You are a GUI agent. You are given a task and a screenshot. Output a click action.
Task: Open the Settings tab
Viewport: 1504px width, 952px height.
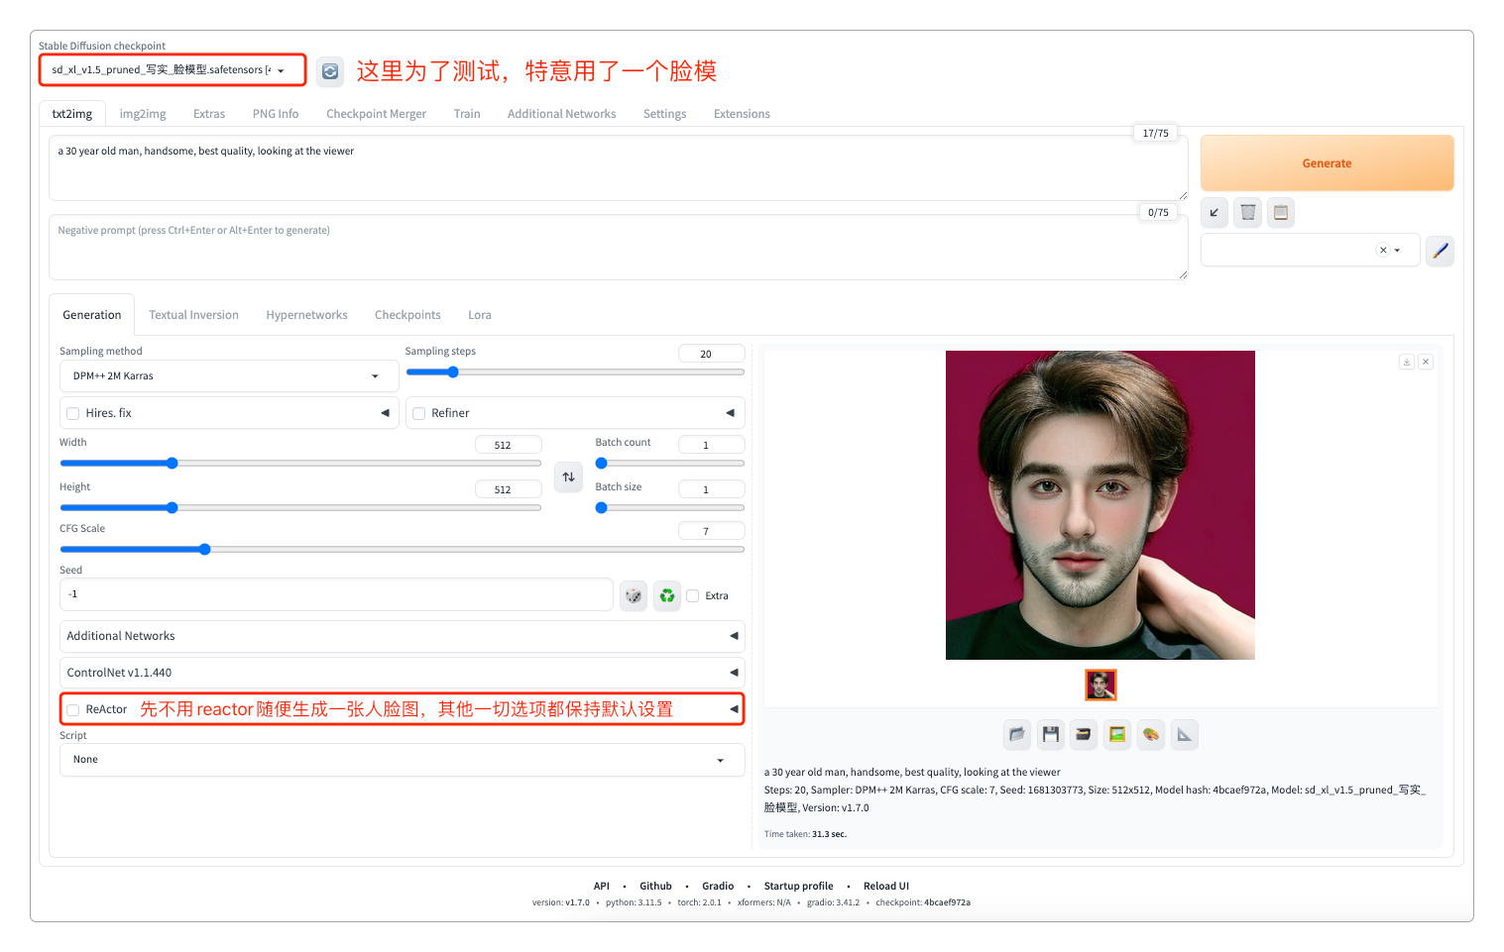point(664,114)
